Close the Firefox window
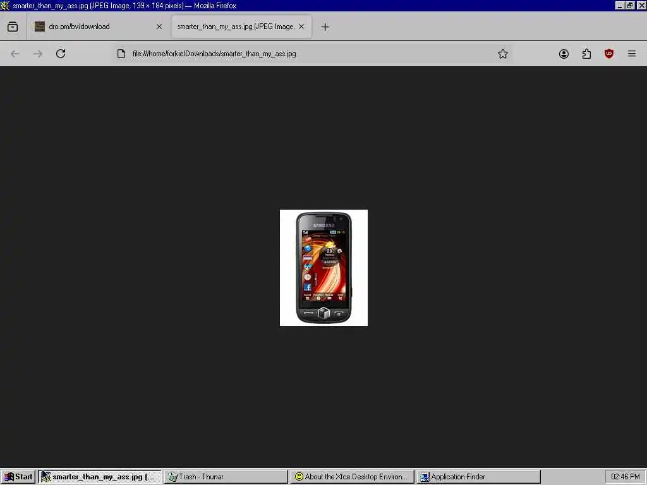The height and width of the screenshot is (485, 647). 641,6
